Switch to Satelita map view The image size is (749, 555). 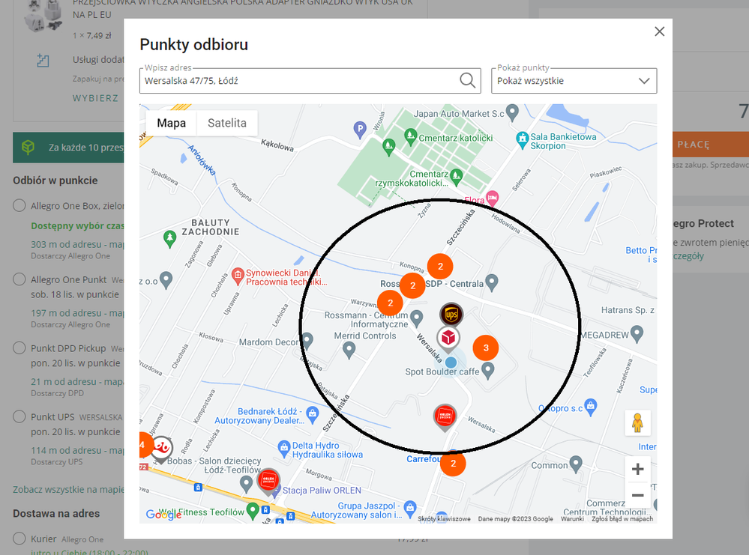(x=227, y=123)
